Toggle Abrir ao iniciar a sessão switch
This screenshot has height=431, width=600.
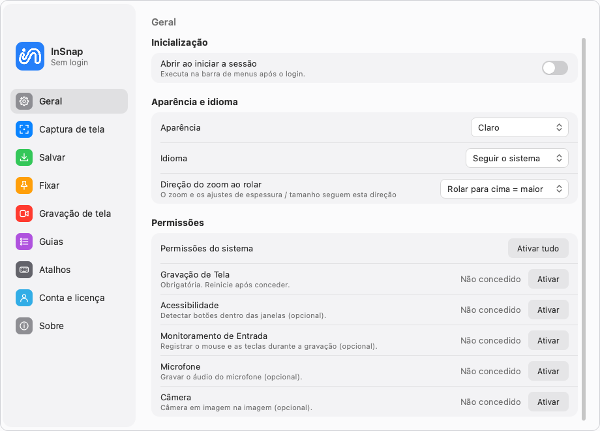(x=555, y=68)
